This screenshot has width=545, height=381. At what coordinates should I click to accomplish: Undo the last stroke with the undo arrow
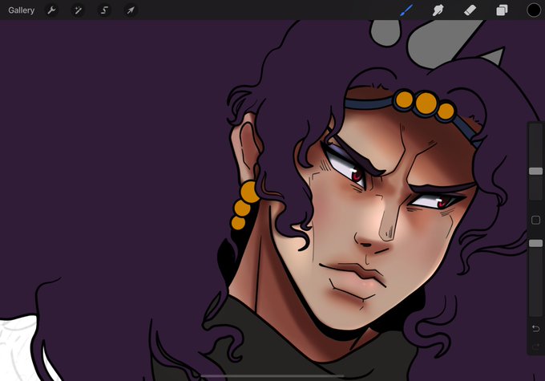535,328
